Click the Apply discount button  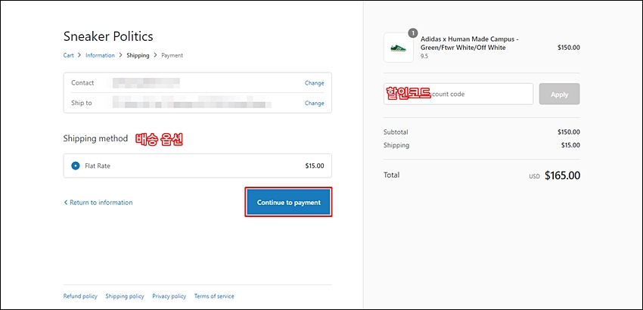click(559, 94)
